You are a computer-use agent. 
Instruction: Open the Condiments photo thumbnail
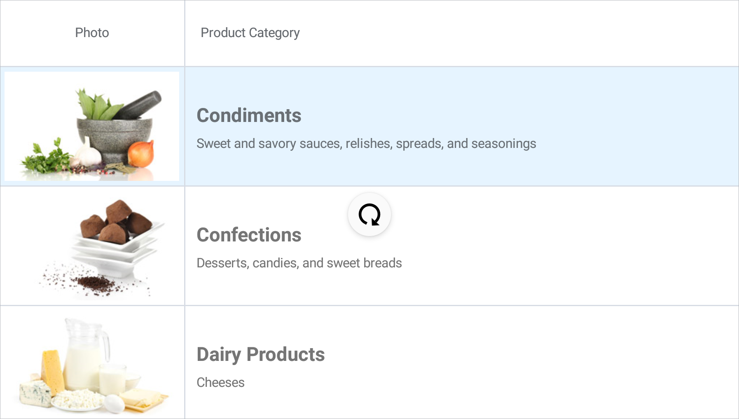[x=92, y=126]
